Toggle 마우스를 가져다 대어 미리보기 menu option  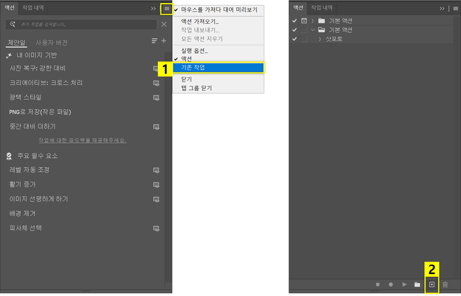(x=218, y=10)
